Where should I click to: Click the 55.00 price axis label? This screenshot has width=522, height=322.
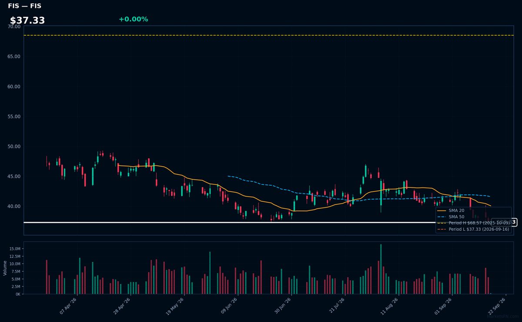click(14, 116)
